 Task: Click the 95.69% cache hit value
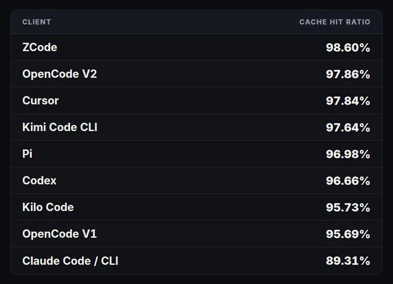pos(348,234)
